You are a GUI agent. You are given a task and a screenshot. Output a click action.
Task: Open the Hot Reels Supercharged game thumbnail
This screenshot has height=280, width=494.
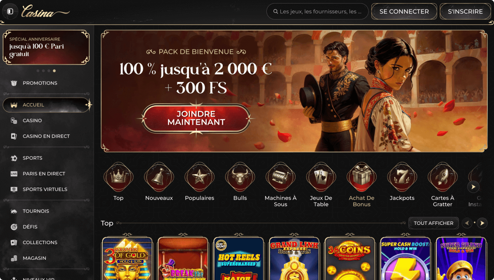tap(239, 259)
